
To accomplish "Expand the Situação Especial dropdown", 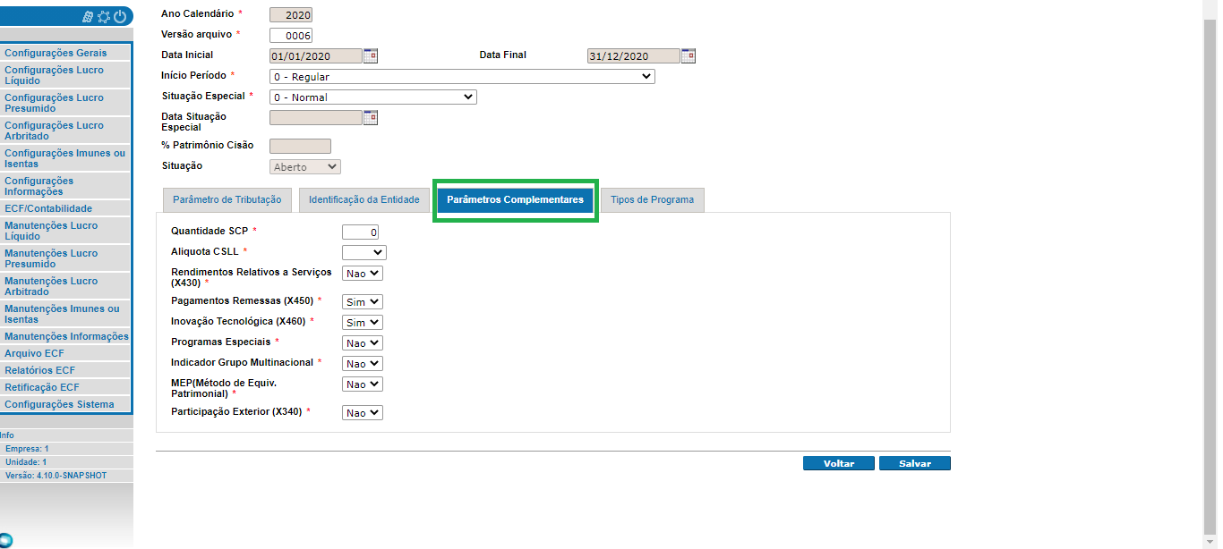I will pyautogui.click(x=373, y=97).
